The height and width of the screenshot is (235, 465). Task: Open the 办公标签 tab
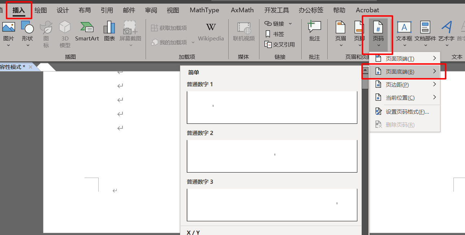click(x=311, y=10)
